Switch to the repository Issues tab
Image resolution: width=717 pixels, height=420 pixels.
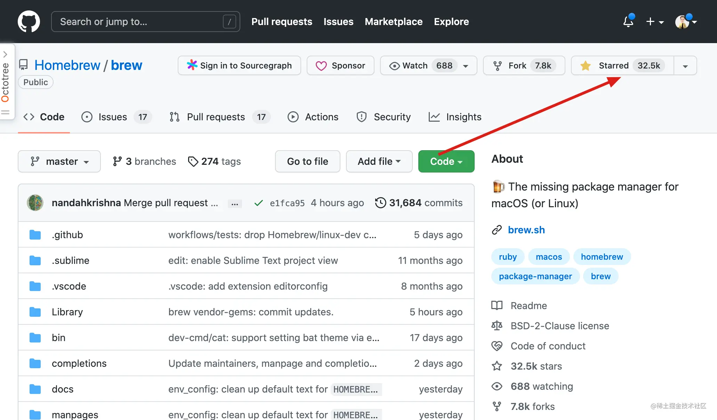116,117
